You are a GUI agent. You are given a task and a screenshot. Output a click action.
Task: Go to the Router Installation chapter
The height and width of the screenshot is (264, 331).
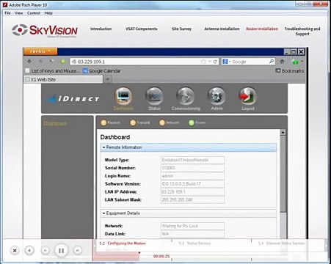262,29
